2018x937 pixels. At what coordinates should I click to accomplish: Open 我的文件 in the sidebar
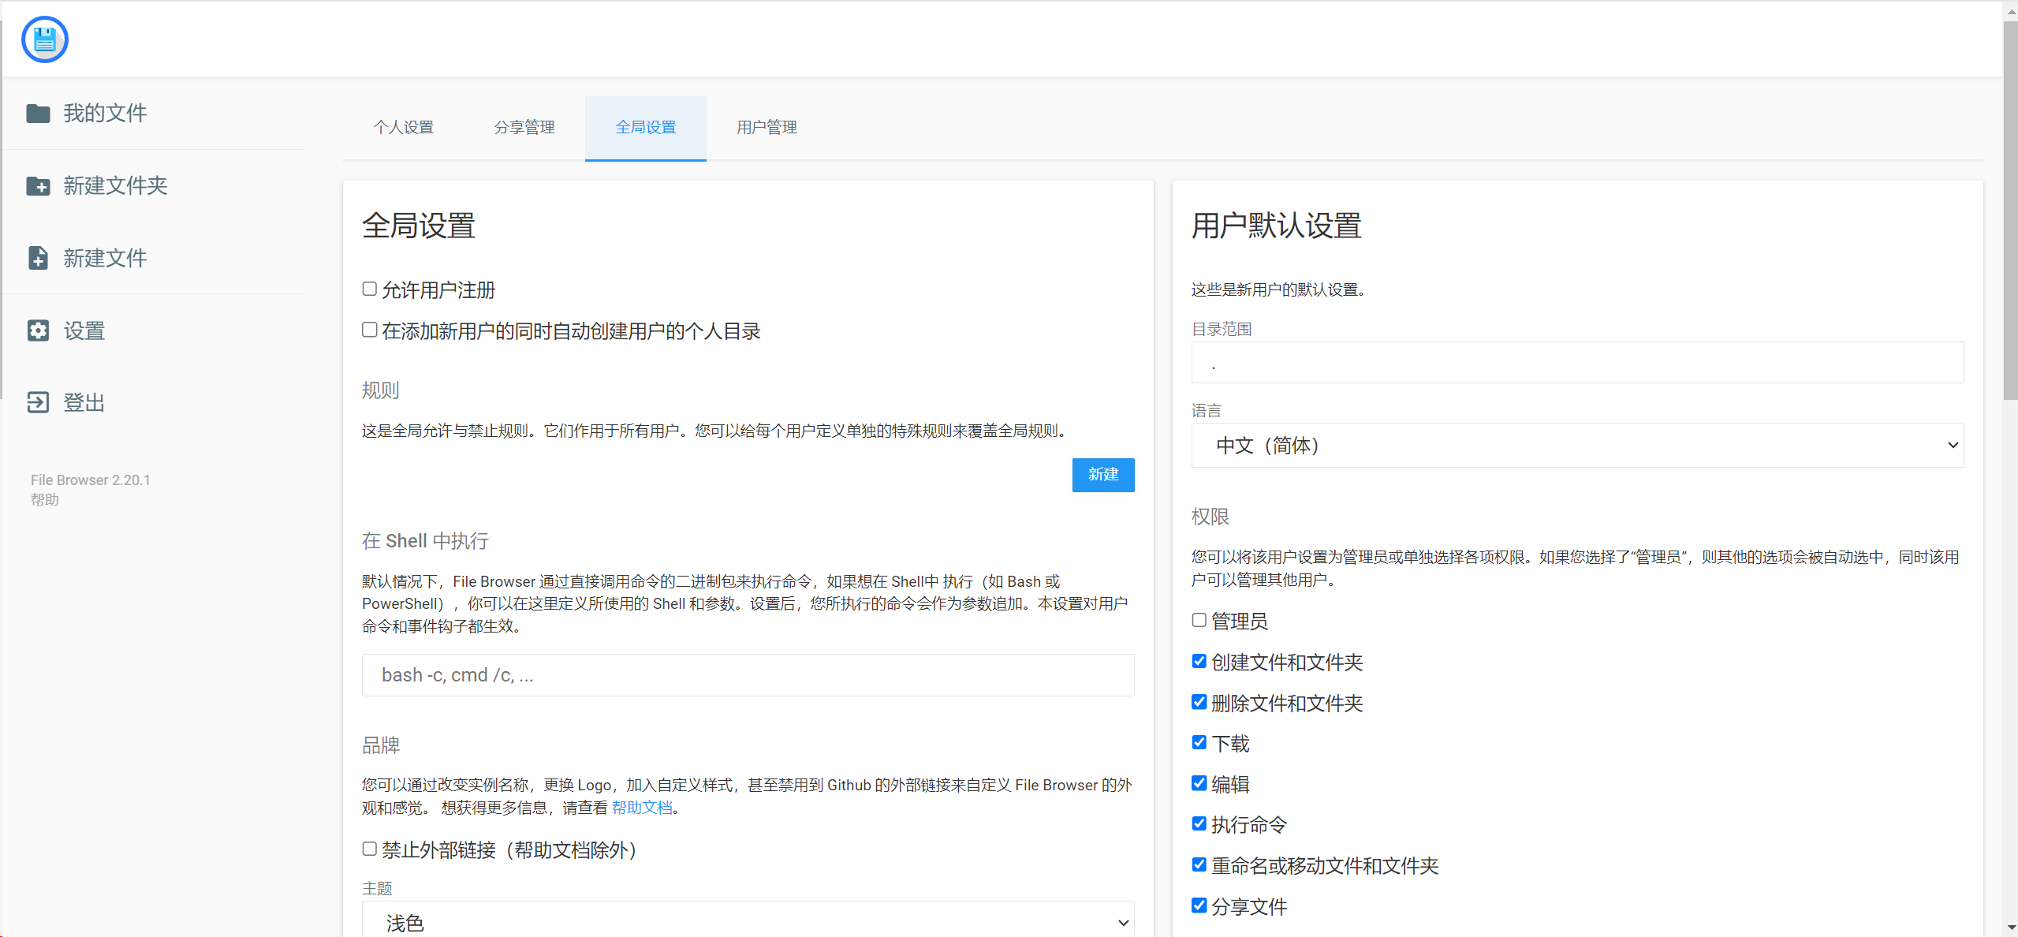[105, 114]
